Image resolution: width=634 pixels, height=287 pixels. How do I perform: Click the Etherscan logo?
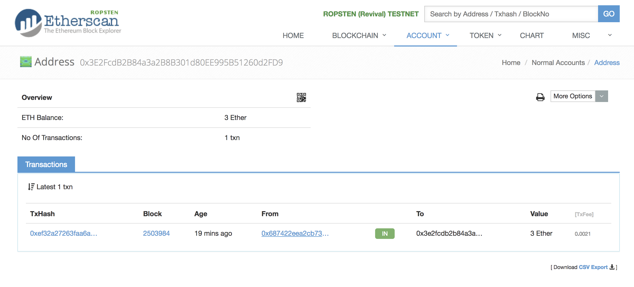pyautogui.click(x=68, y=23)
